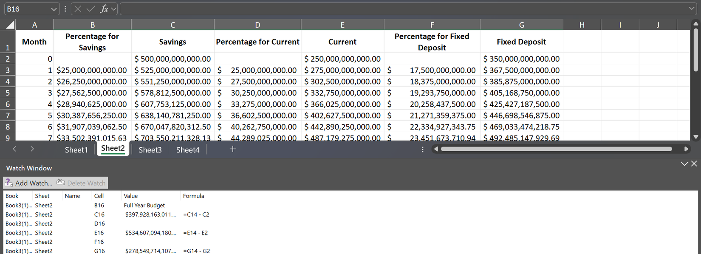Click the Enter checkmark in formula bar
Image resolution: width=701 pixels, height=254 pixels.
point(90,9)
